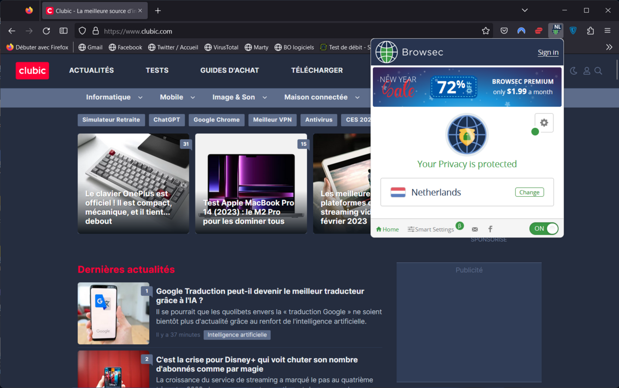The image size is (619, 388).
Task: Click the Browsec extension icon labeled NL
Action: pos(556,30)
